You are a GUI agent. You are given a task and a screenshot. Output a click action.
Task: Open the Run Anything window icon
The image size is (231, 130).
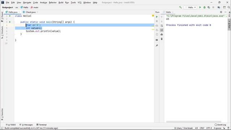225,7
